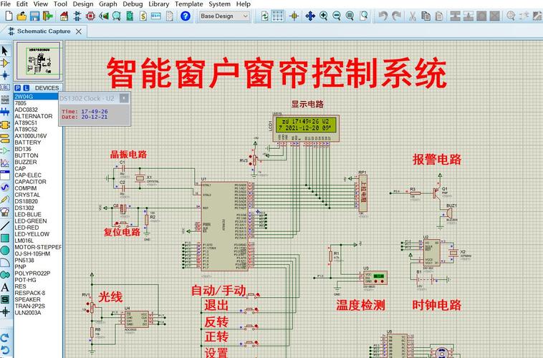
Task: Open the Graph menu
Action: (x=107, y=4)
